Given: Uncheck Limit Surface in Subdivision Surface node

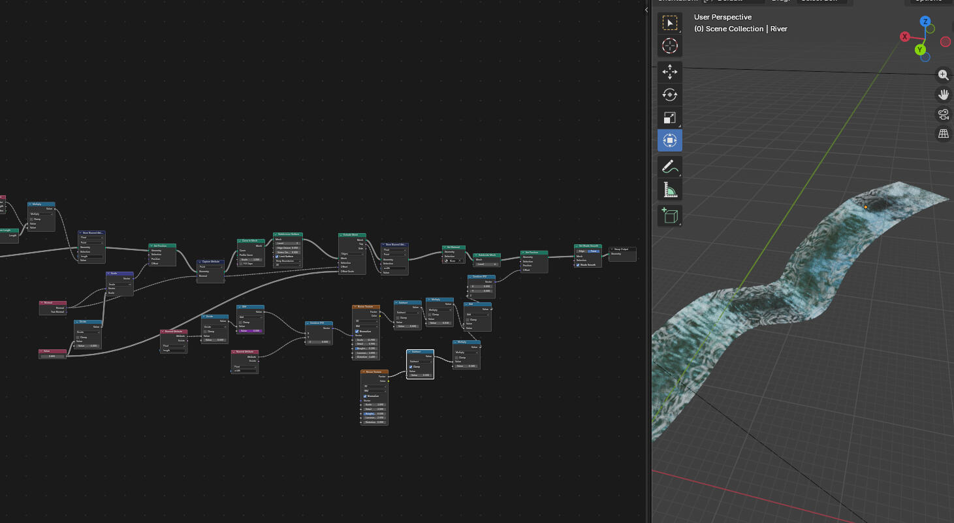Looking at the screenshot, I should pyautogui.click(x=277, y=257).
